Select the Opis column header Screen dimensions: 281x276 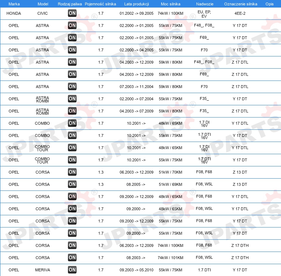pos(270,4)
